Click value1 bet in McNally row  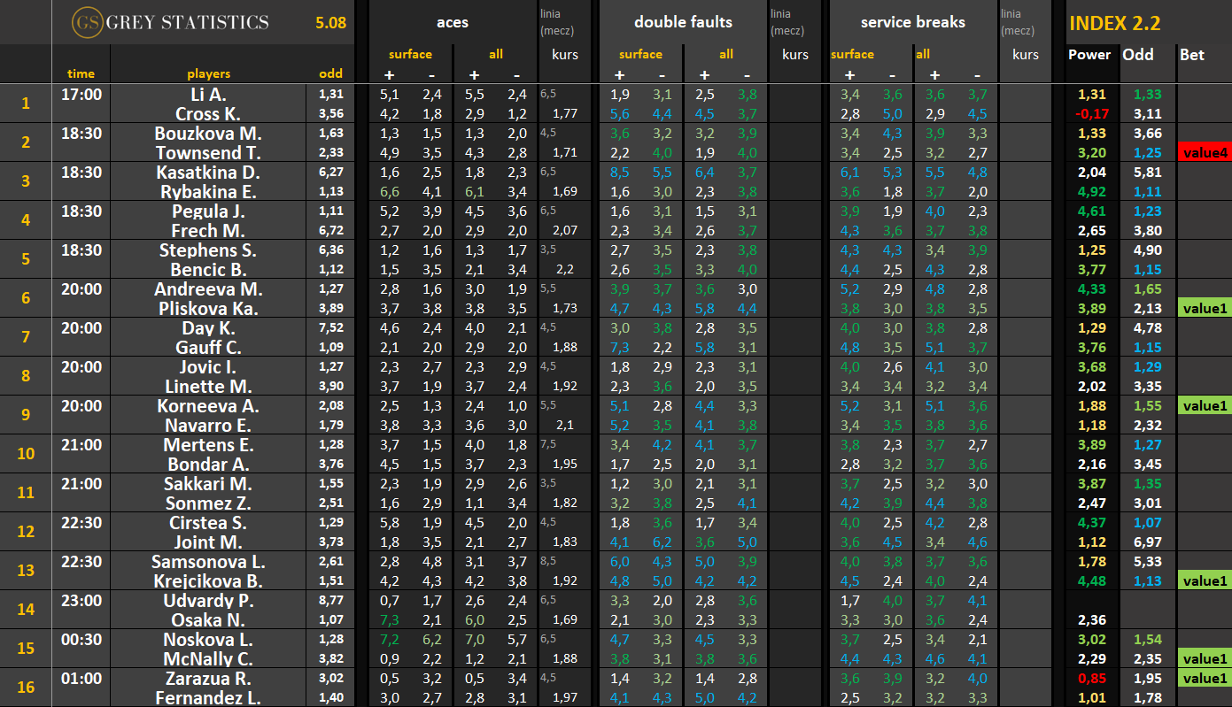[x=1205, y=658]
